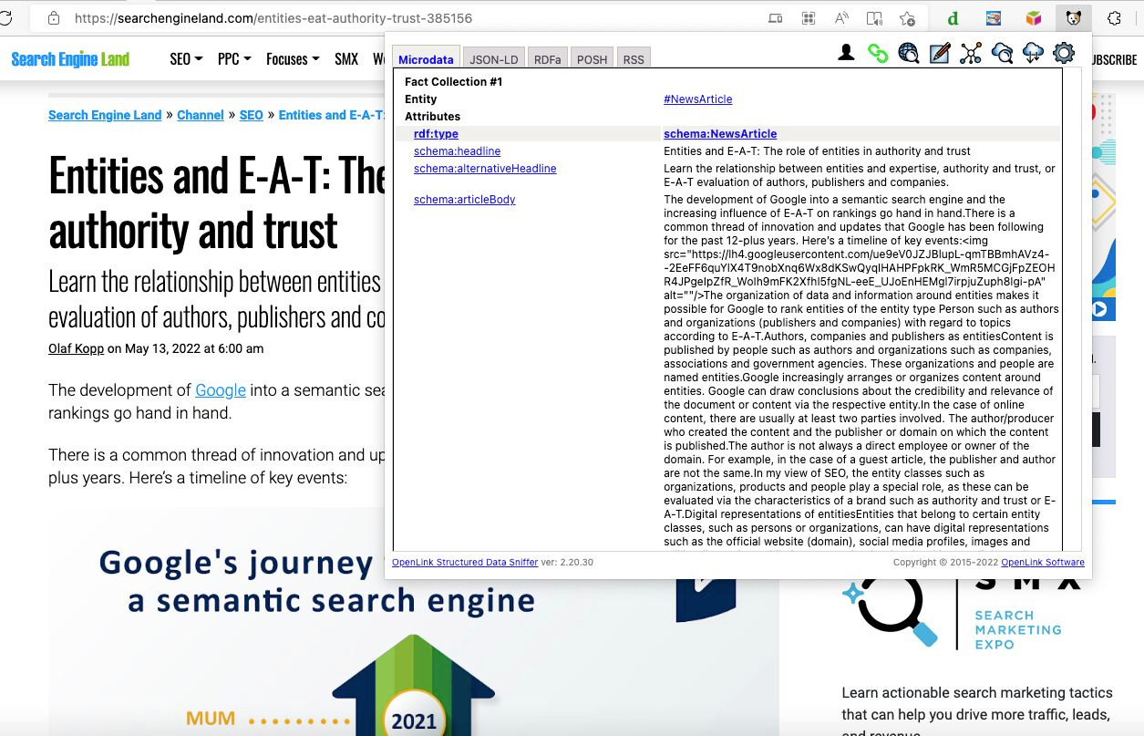The height and width of the screenshot is (736, 1144).
Task: Click the globe with magnifier icon
Action: [909, 53]
